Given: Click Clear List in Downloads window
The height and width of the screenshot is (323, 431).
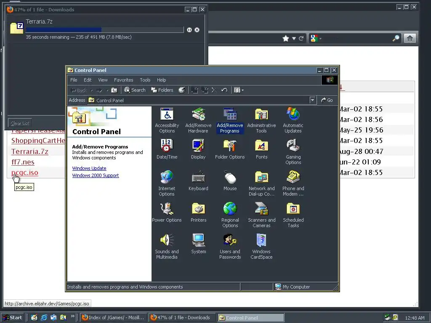Looking at the screenshot, I should 20,123.
